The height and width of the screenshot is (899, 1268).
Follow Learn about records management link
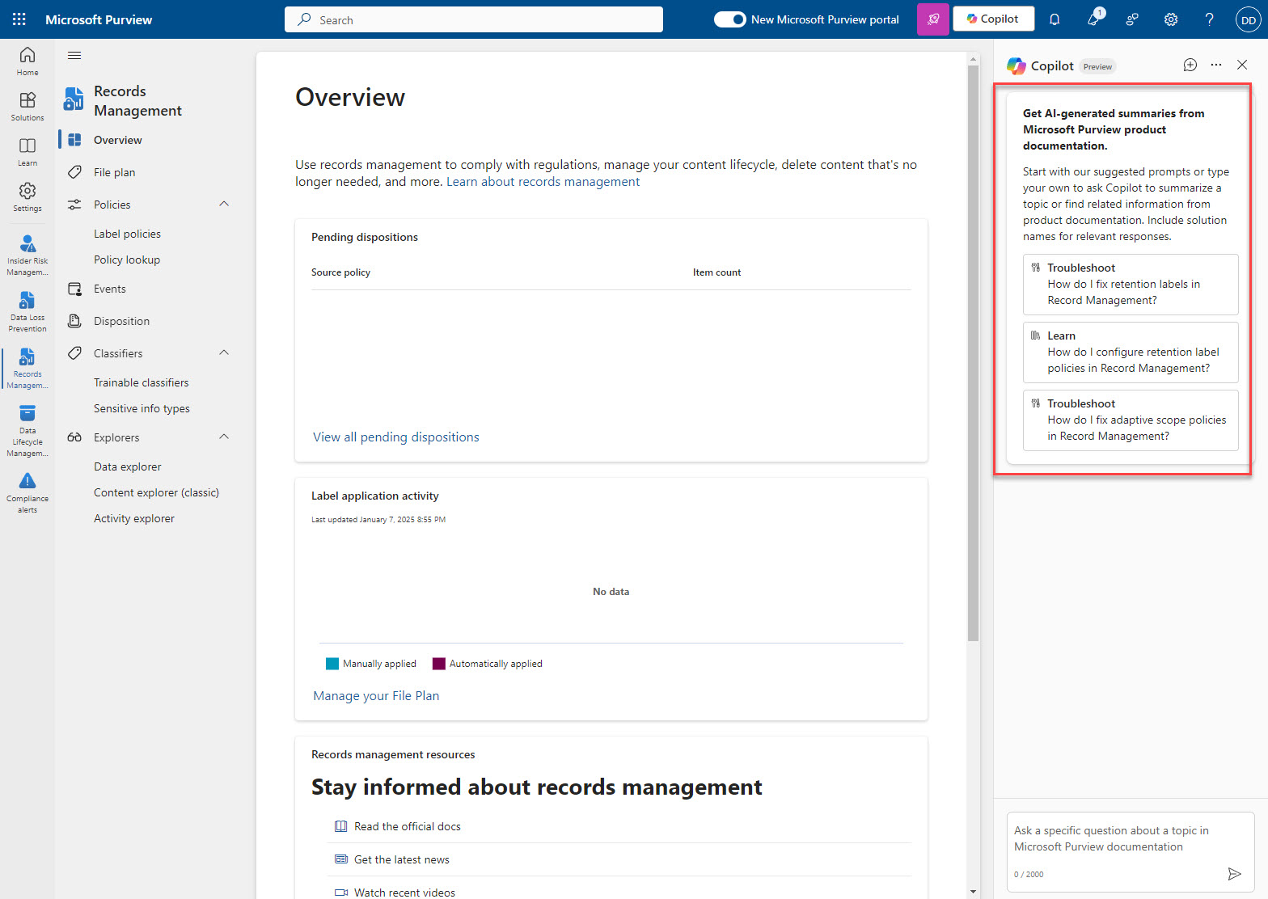point(543,182)
